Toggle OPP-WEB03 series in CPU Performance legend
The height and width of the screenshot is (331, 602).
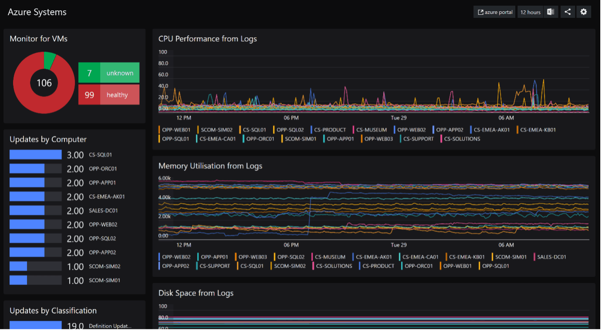click(x=377, y=139)
